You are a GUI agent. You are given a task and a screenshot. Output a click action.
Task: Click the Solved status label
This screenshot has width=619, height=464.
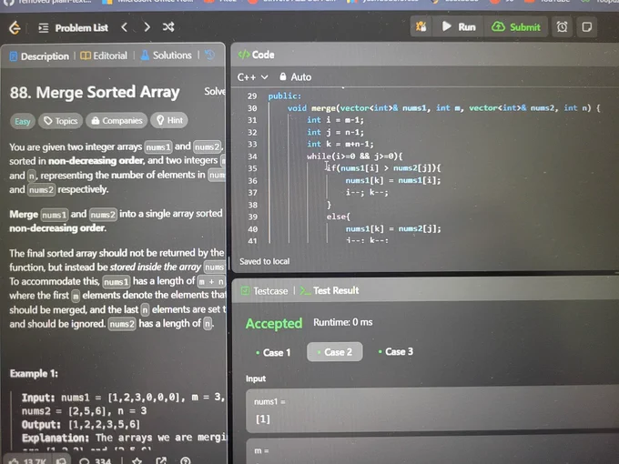coord(215,91)
